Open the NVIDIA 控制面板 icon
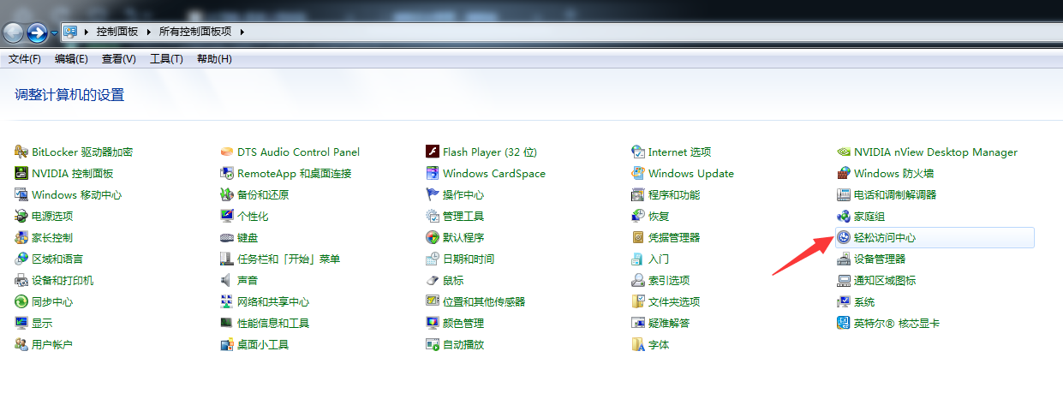 [21, 173]
